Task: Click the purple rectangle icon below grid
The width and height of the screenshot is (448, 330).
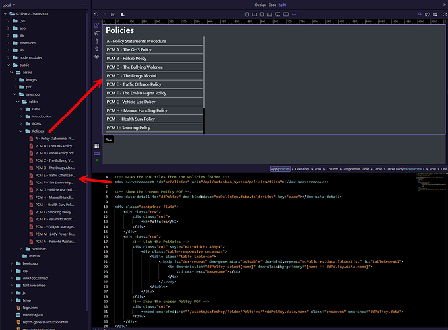Action: pyautogui.click(x=96, y=154)
